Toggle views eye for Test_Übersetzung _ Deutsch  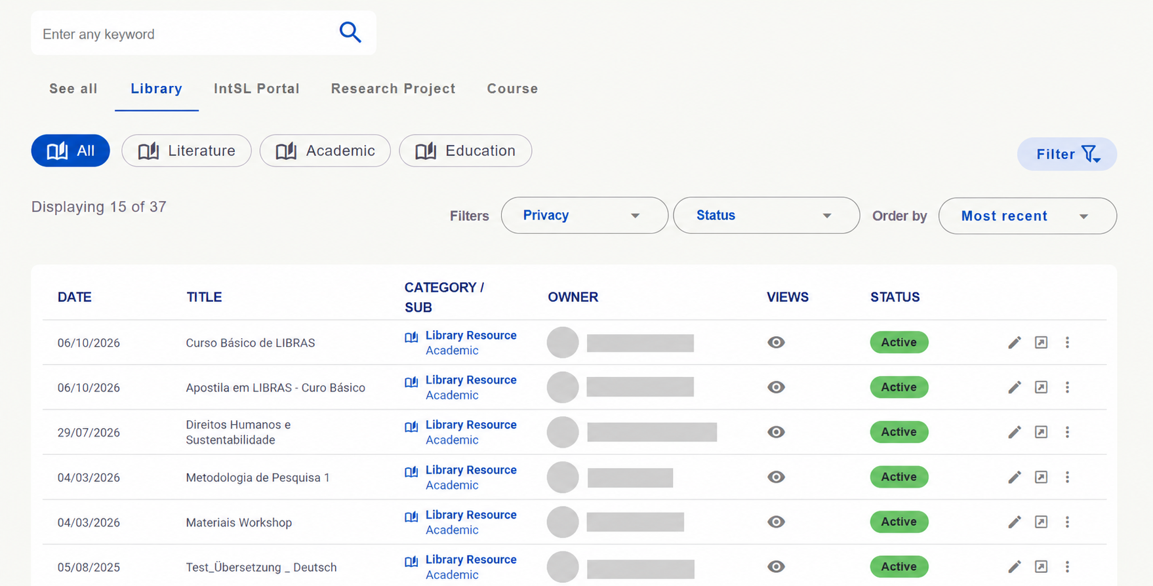point(776,566)
